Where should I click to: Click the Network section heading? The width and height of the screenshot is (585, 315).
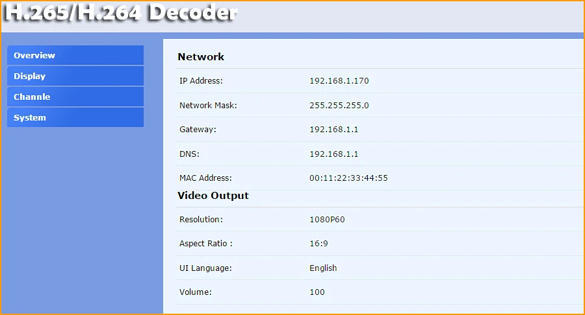[x=201, y=57]
